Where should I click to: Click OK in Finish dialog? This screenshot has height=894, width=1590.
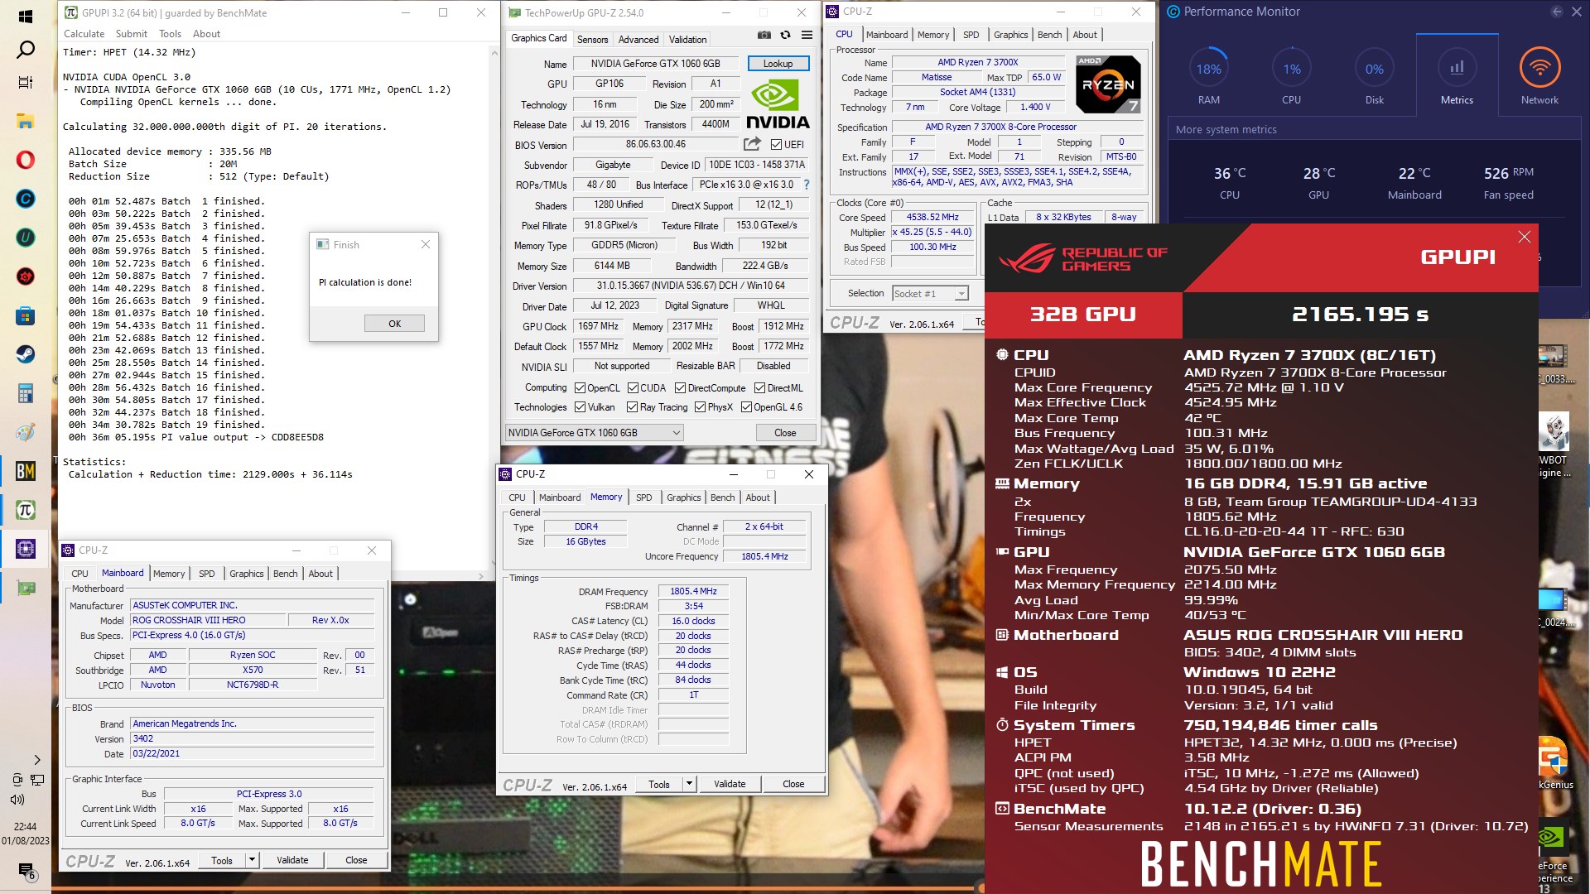(x=394, y=324)
